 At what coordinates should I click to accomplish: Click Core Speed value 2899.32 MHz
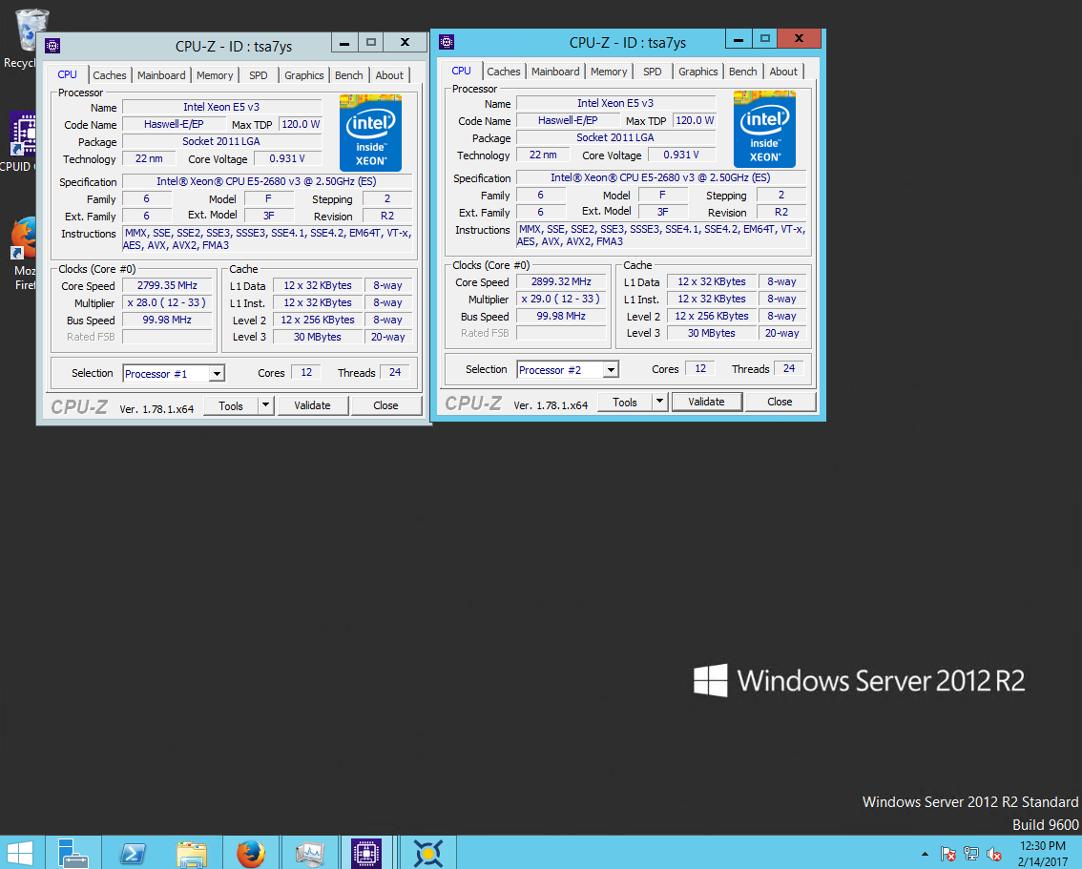[561, 281]
